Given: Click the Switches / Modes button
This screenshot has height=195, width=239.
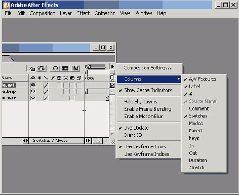Looking at the screenshot, I should [x=56, y=141].
